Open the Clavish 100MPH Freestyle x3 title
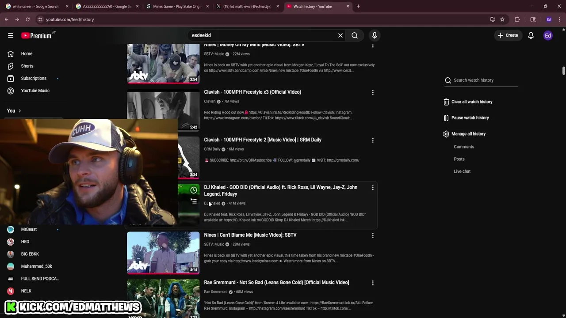Viewport: 566px width, 318px height. pos(252,92)
